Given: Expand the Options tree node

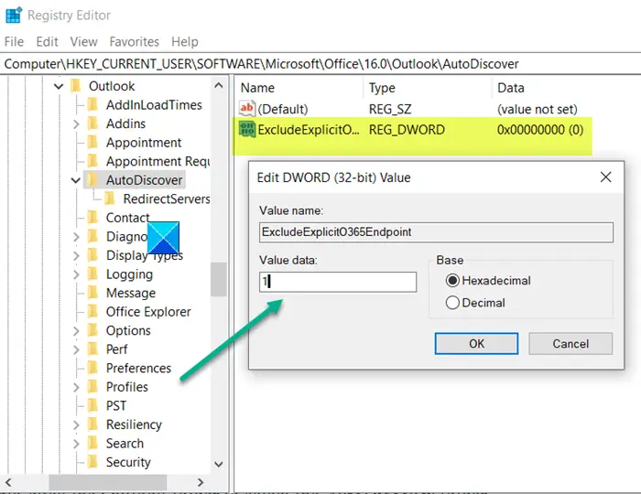Looking at the screenshot, I should click(76, 330).
